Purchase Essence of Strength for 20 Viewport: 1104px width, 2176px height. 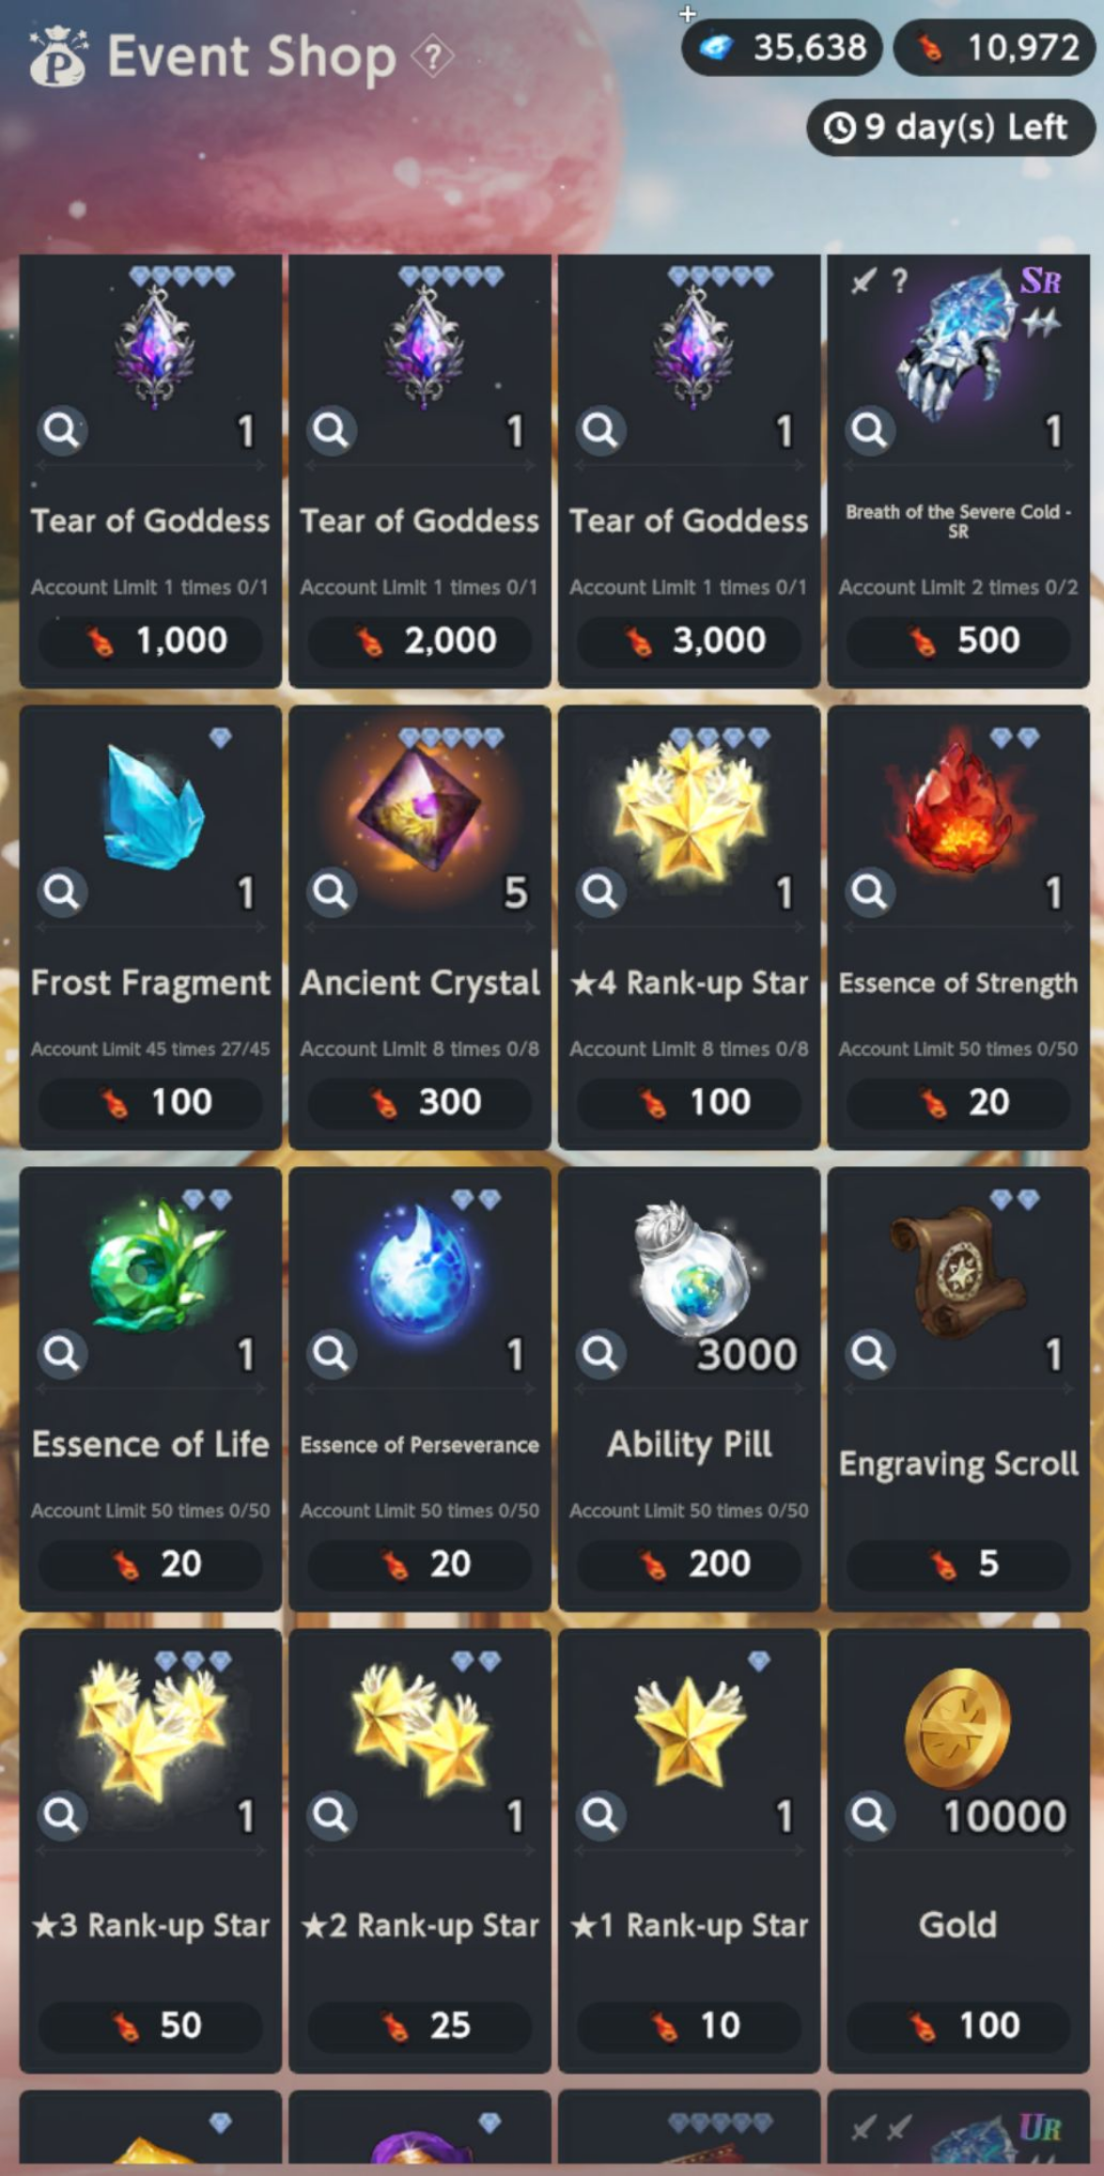click(x=958, y=1102)
